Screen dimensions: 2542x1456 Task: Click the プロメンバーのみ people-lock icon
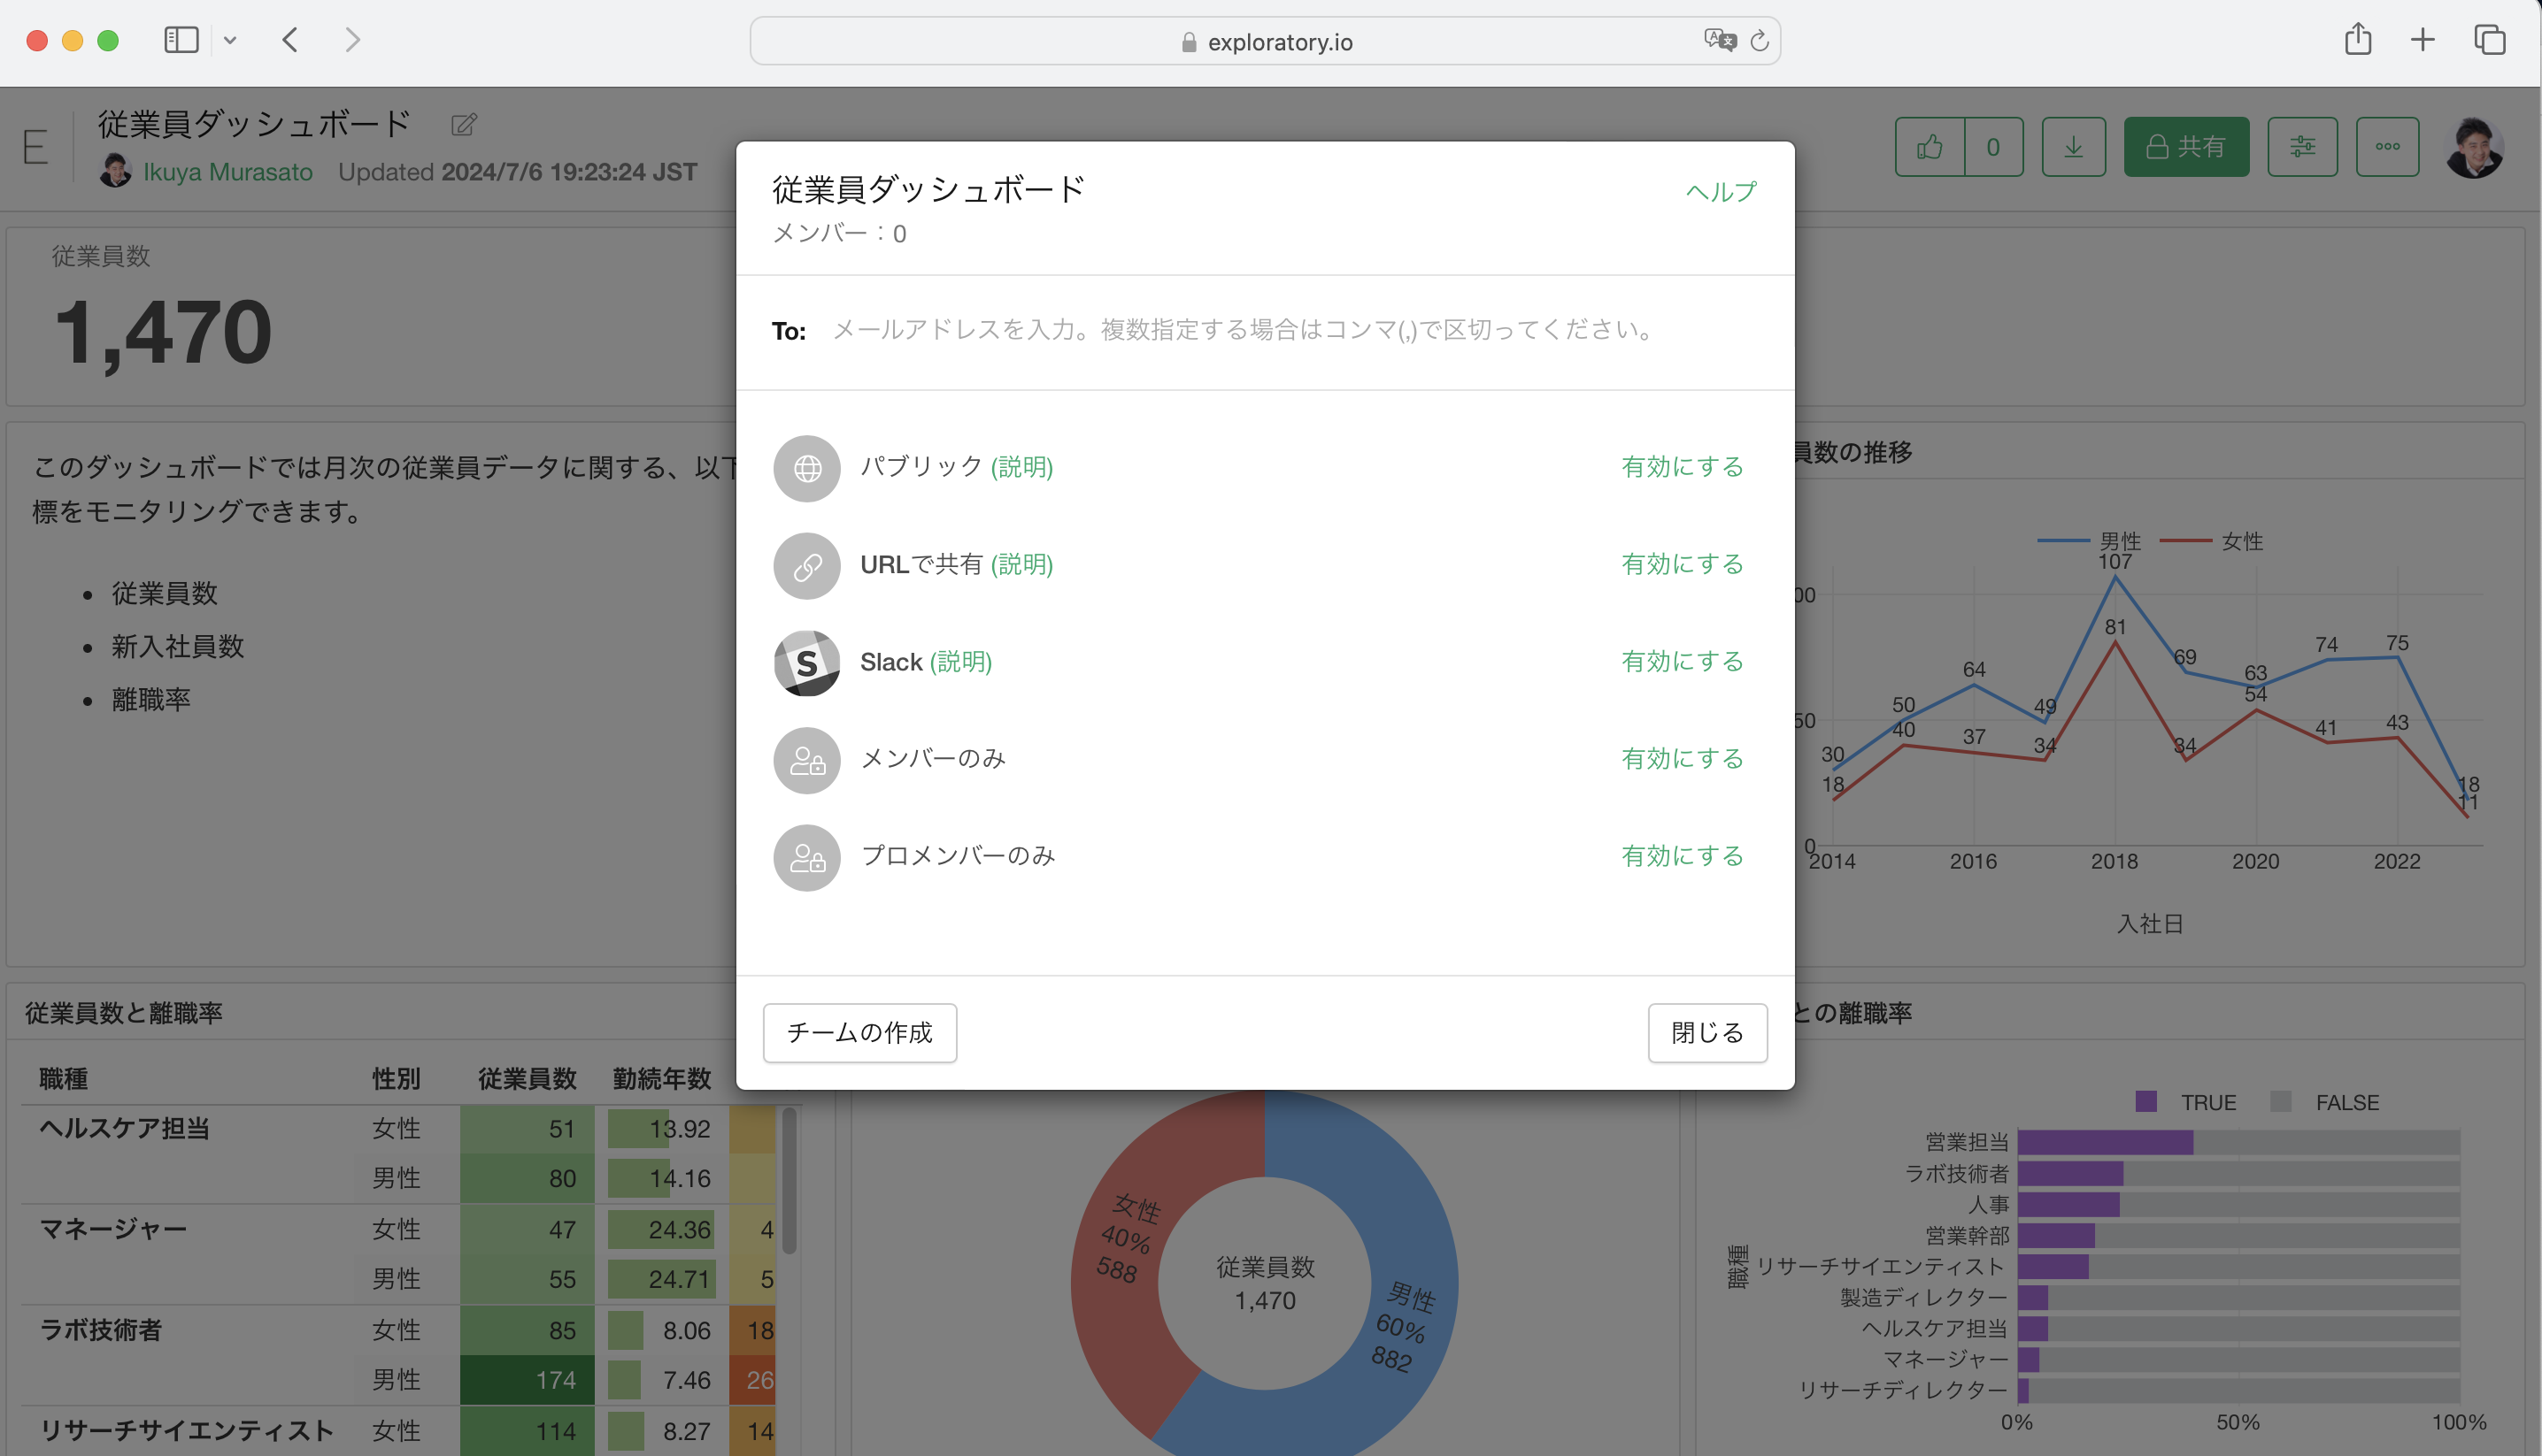click(x=806, y=858)
